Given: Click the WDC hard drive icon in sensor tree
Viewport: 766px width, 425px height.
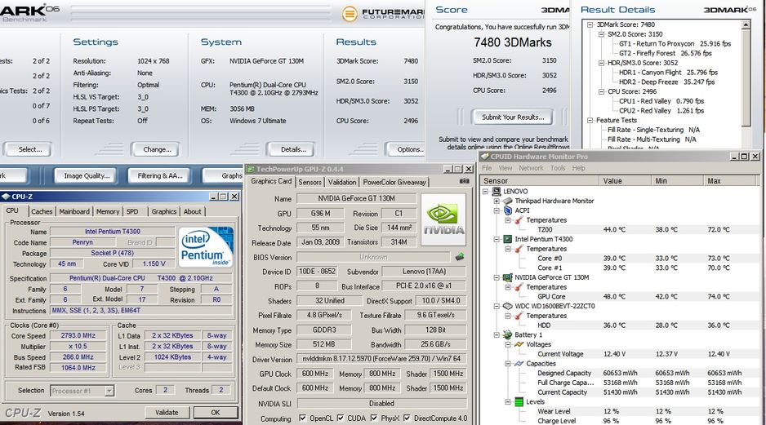Looking at the screenshot, I should click(506, 306).
